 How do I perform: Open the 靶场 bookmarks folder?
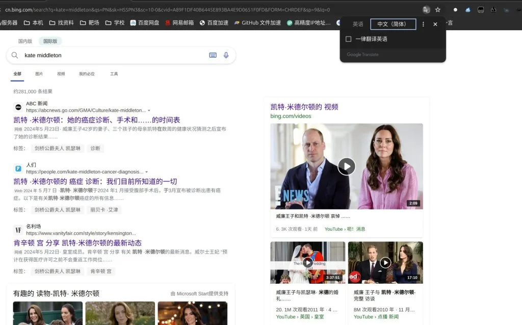pyautogui.click(x=90, y=22)
